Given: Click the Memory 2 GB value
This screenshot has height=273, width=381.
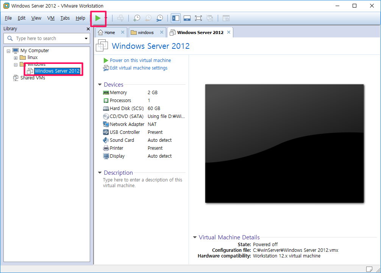Looking at the screenshot, I should click(x=153, y=93).
